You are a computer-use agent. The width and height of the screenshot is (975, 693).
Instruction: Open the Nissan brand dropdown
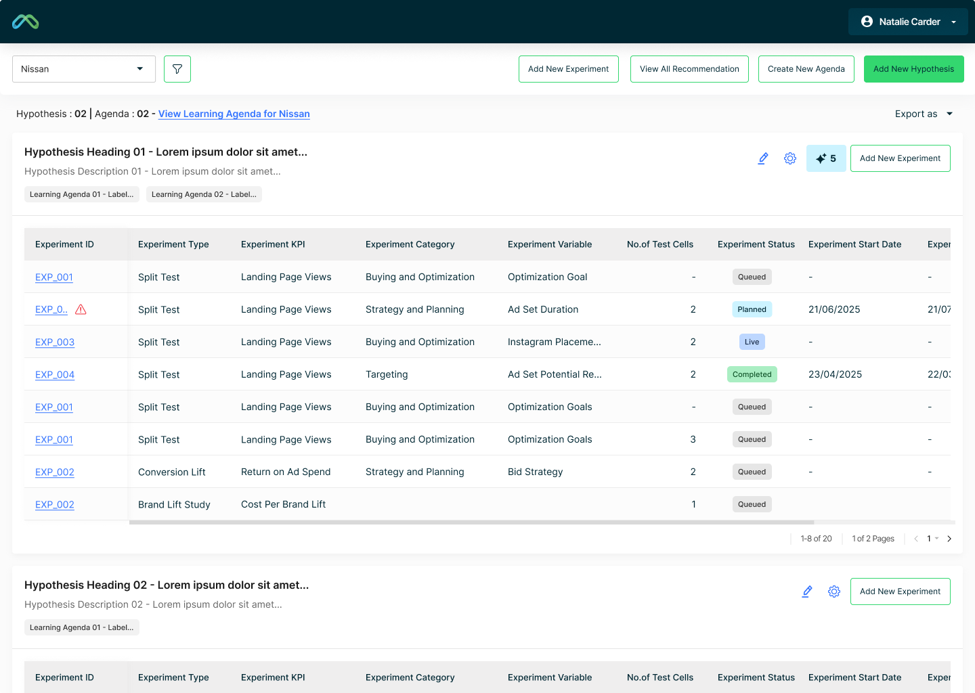click(x=84, y=69)
